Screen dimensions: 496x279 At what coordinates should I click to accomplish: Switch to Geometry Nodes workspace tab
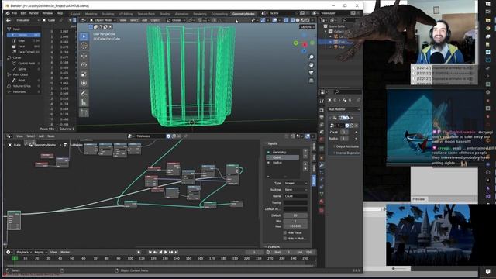pos(243,14)
